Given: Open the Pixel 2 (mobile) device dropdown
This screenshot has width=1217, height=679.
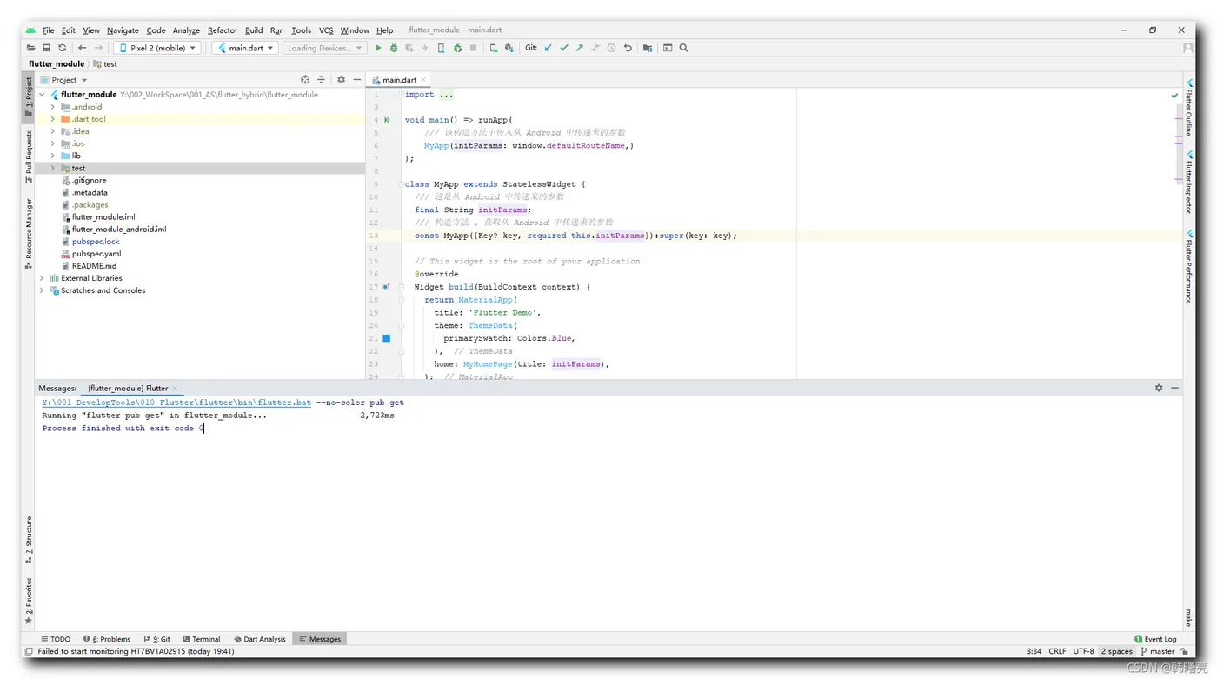Looking at the screenshot, I should 157,48.
